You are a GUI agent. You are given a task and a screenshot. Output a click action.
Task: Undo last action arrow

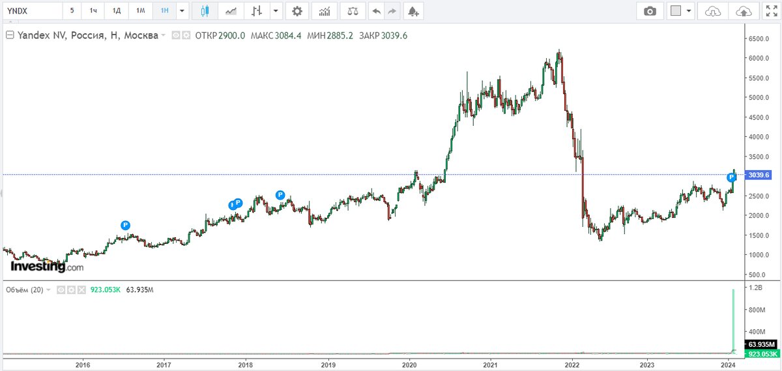pyautogui.click(x=376, y=11)
